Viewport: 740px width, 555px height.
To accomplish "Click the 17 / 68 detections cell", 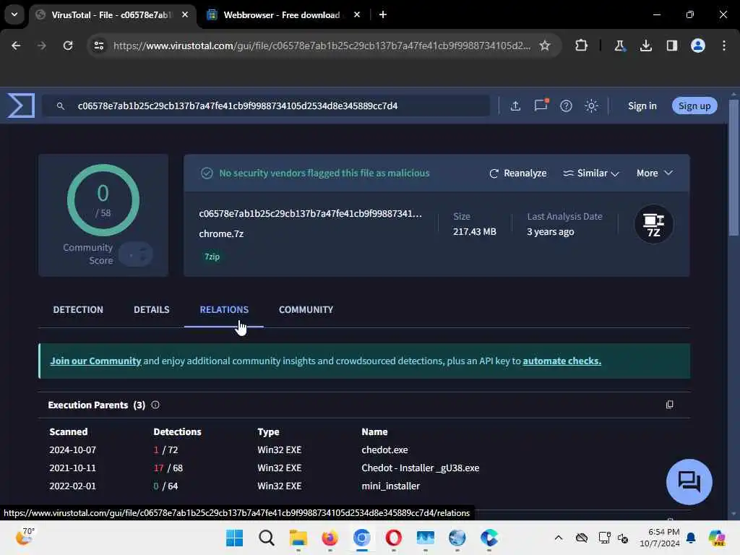I will (x=168, y=468).
